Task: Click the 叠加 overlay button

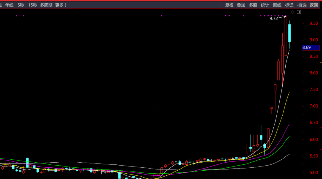Action: tap(241, 5)
